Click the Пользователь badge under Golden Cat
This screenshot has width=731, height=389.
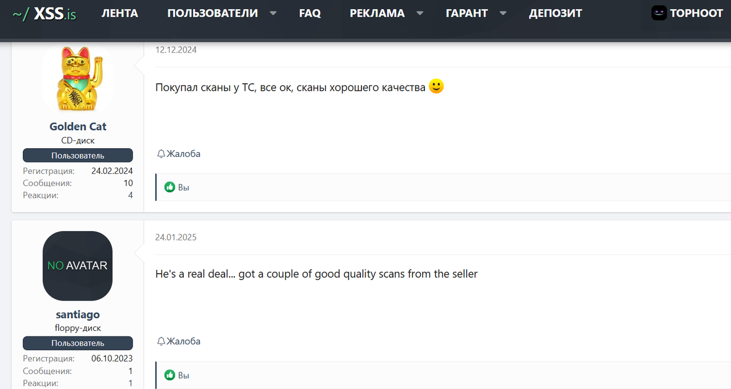pyautogui.click(x=78, y=156)
